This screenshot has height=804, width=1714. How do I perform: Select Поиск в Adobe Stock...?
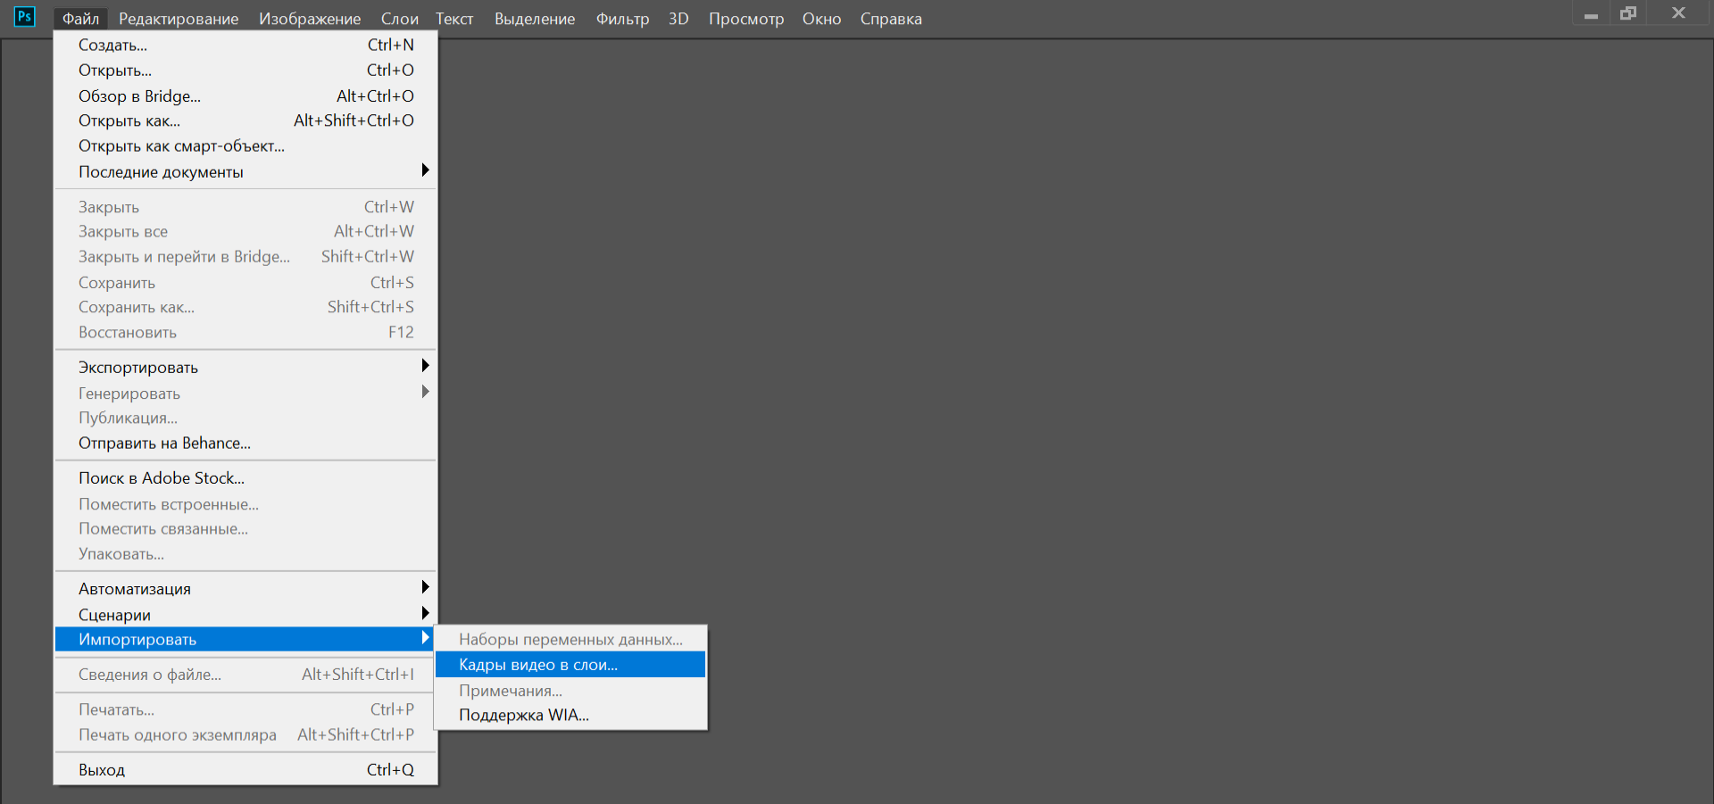pyautogui.click(x=245, y=478)
